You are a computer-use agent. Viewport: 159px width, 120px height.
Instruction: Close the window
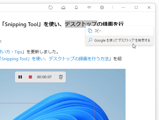click(149, 7)
